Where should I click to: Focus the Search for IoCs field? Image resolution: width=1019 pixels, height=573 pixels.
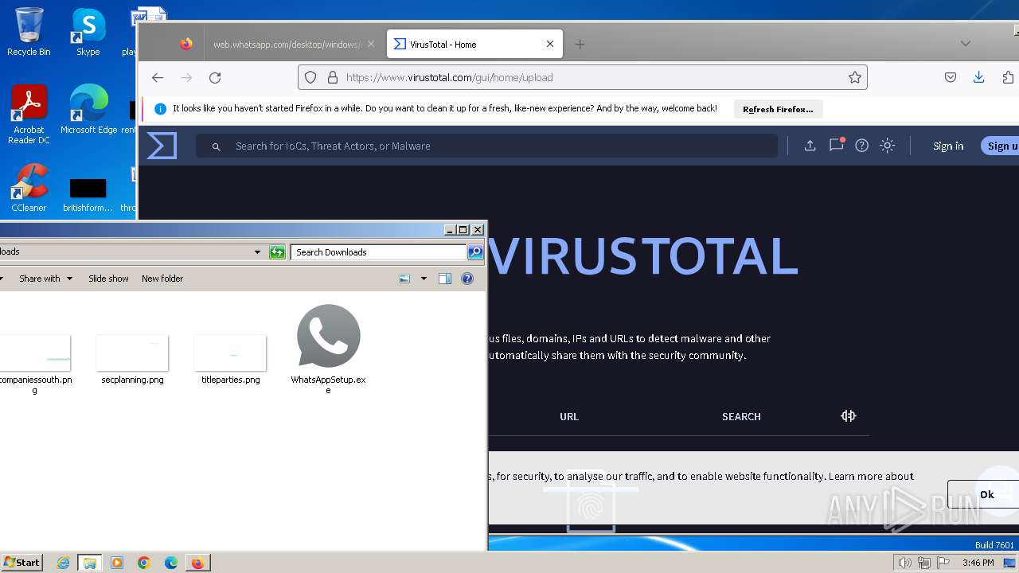coord(486,146)
